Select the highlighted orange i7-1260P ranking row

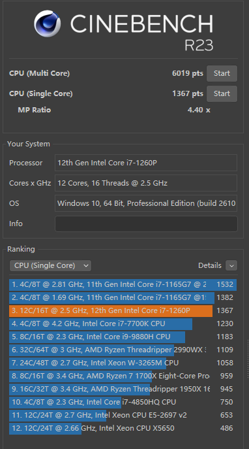click(123, 310)
